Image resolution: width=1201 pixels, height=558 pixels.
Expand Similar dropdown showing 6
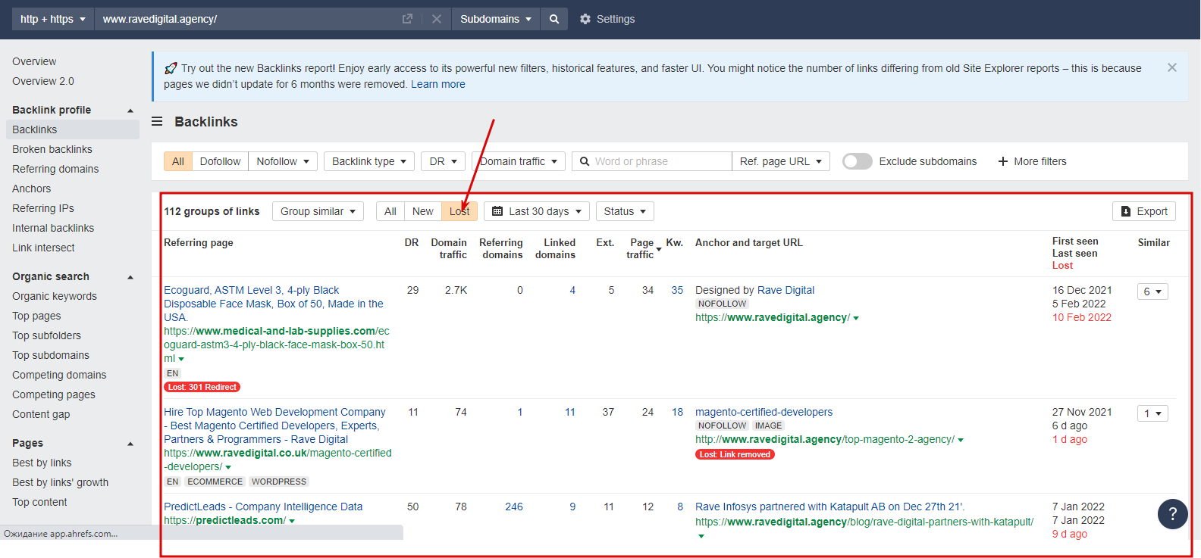click(x=1152, y=291)
